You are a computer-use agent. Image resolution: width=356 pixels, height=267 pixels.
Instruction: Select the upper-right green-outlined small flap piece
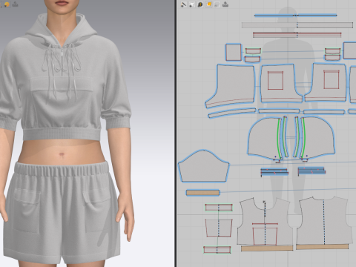click(x=332, y=51)
